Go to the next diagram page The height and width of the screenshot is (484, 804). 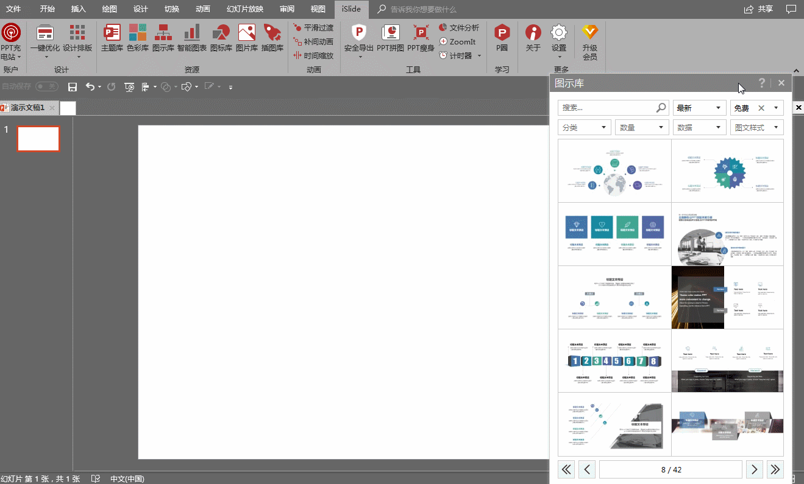click(754, 469)
